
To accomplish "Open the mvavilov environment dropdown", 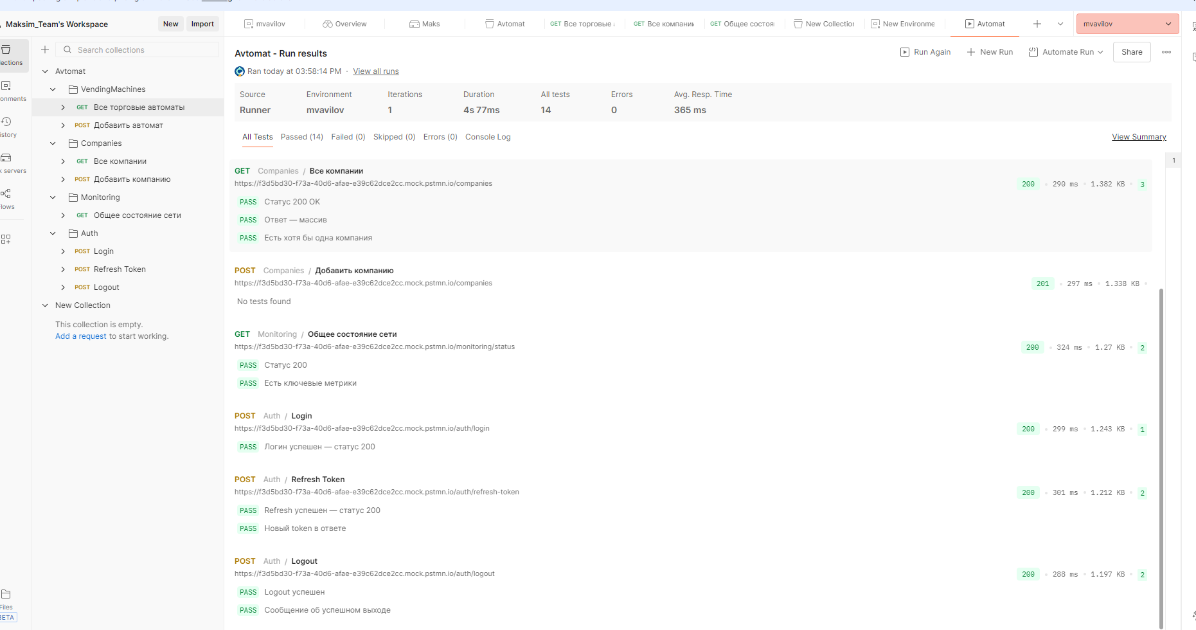I will [1127, 24].
